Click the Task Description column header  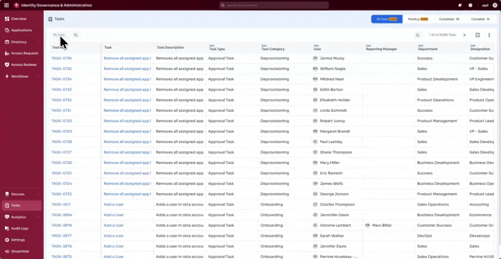pos(170,47)
